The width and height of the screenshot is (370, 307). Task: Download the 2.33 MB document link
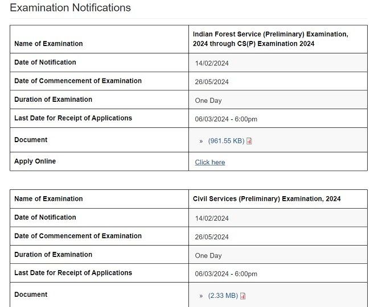coord(223,296)
